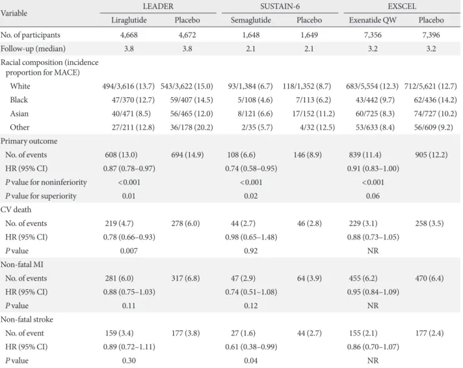This screenshot has height=368, width=463.
Task: Click the 'No. of participants' row label
Action: coord(31,35)
